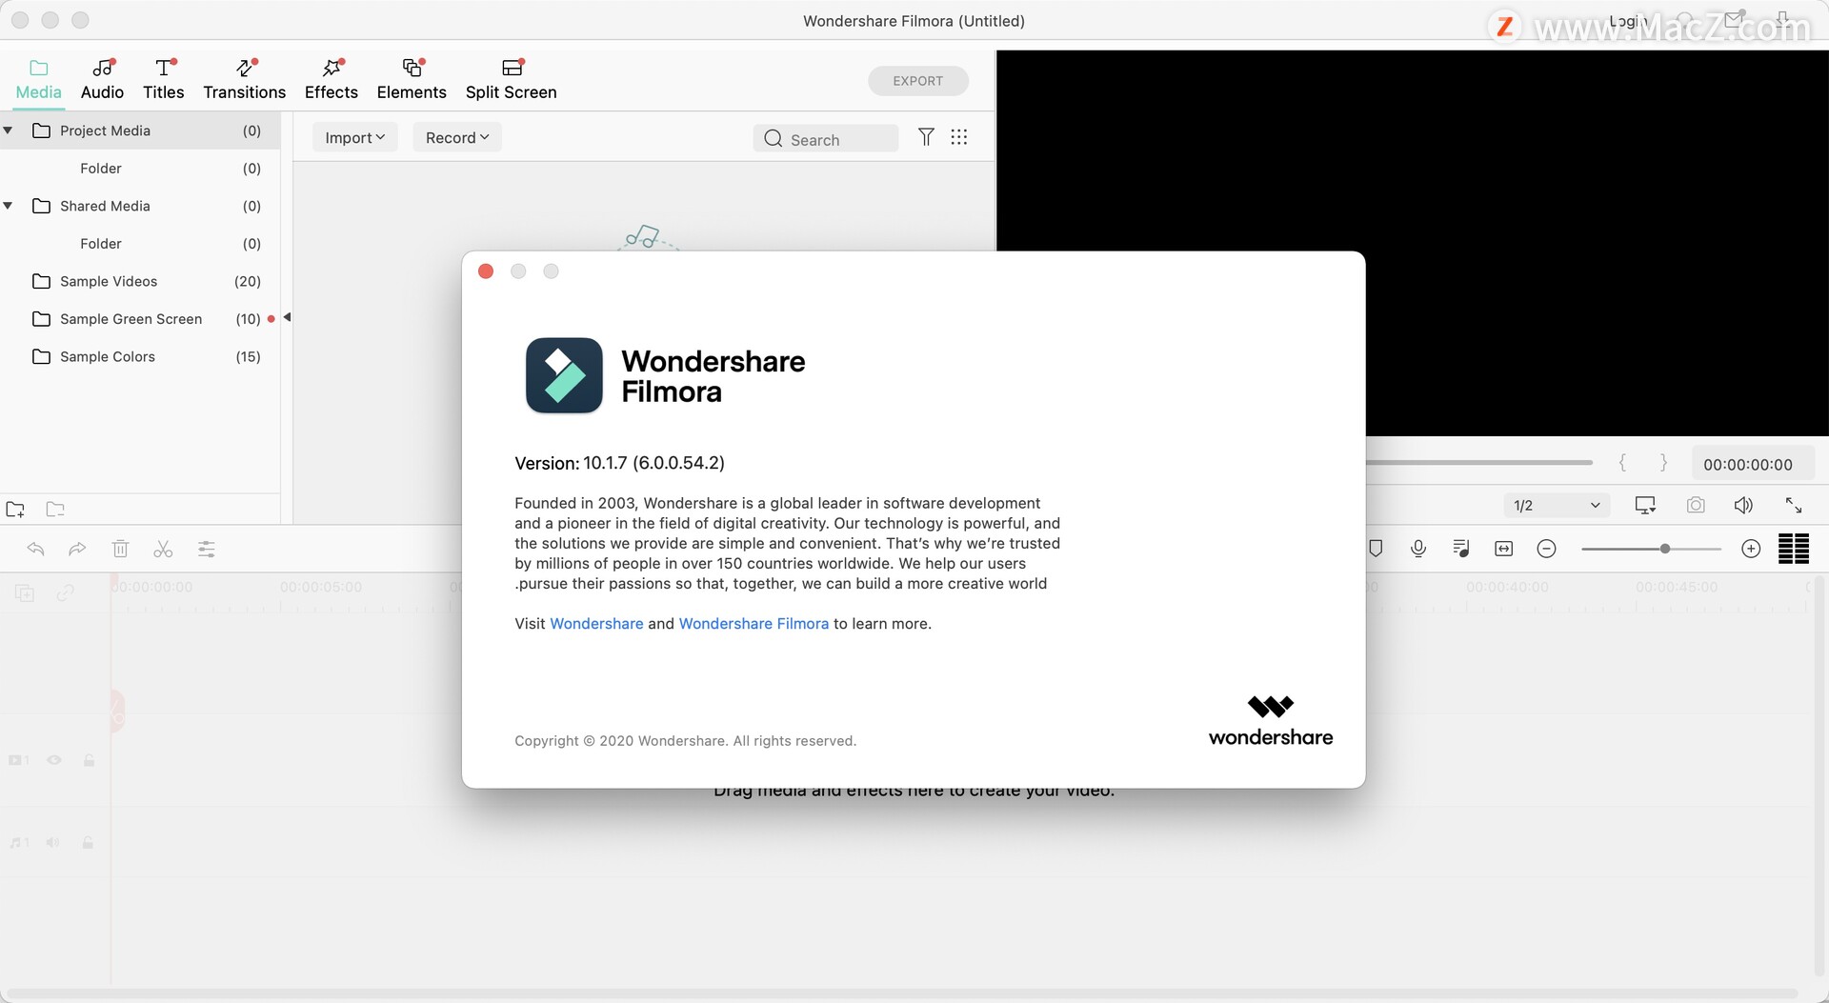Open the Transitions tab
Image resolution: width=1829 pixels, height=1003 pixels.
tap(244, 79)
